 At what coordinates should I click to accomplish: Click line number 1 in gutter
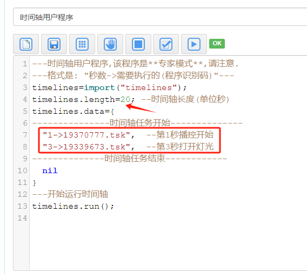[x=25, y=64]
